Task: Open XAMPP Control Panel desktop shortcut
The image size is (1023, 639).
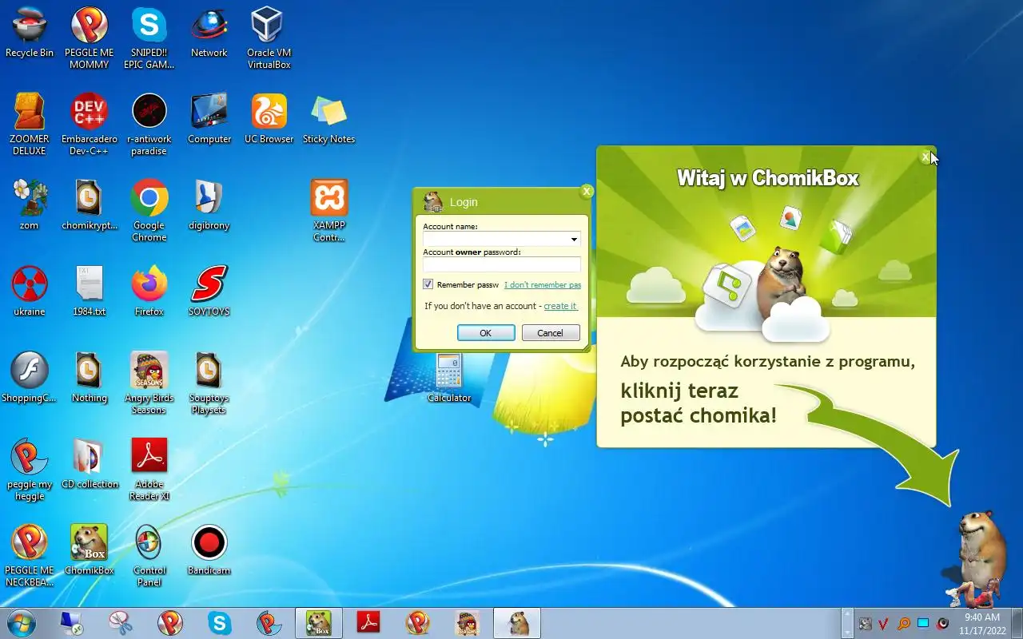Action: click(328, 210)
